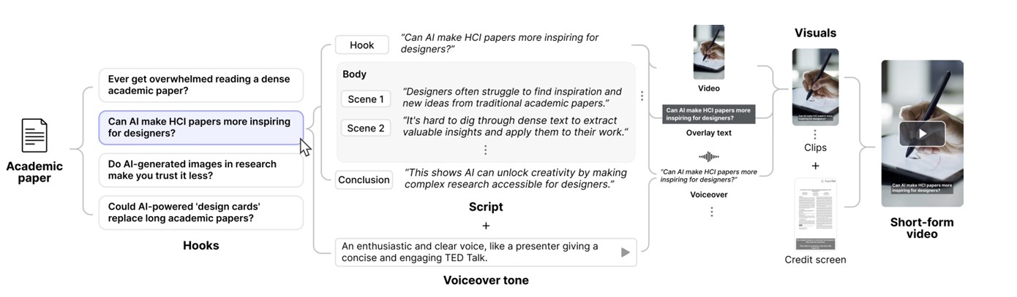Choose the 'Do AI-generated images' hook
This screenshot has height=297, width=1017.
point(200,169)
